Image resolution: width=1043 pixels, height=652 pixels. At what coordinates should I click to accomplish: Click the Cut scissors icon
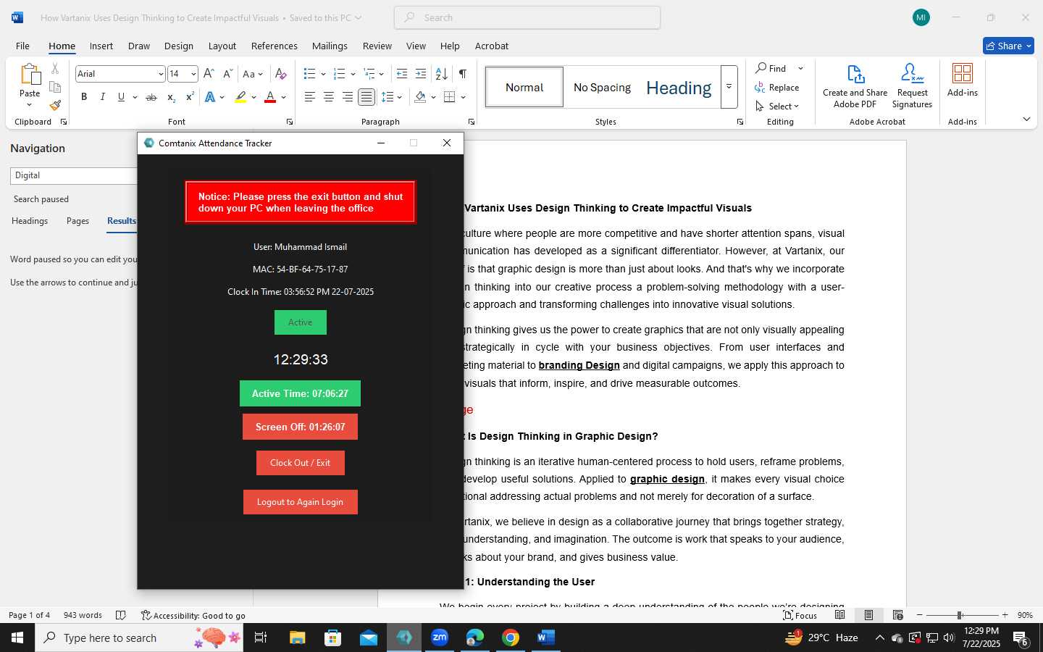pyautogui.click(x=55, y=69)
